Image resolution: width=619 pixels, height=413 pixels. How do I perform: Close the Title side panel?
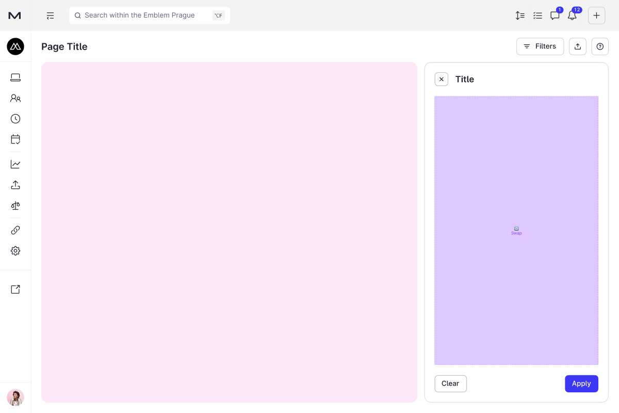[x=441, y=79]
